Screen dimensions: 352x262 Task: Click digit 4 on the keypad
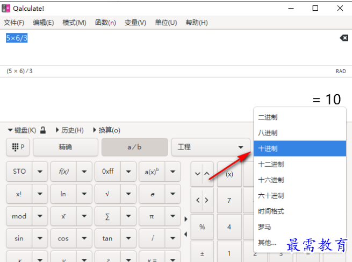pos(229,226)
